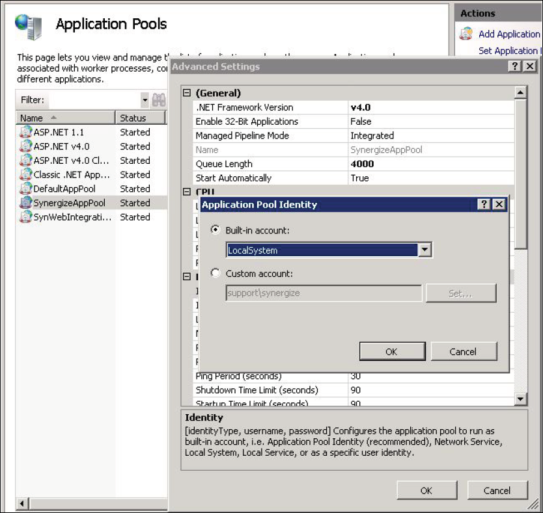This screenshot has width=543, height=513.
Task: Click the Application Pools server globe icon
Action: pos(29,27)
